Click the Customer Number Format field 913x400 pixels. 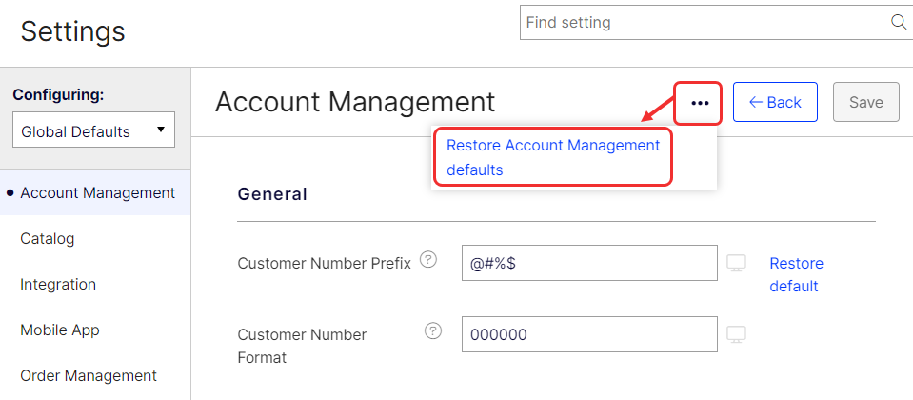click(589, 334)
